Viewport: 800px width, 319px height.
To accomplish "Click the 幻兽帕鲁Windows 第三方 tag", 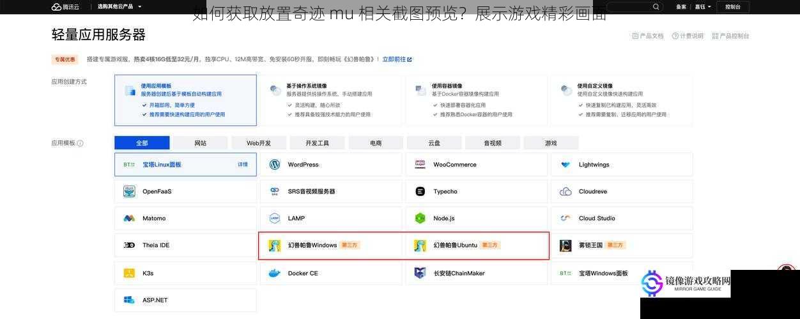I will [x=350, y=245].
